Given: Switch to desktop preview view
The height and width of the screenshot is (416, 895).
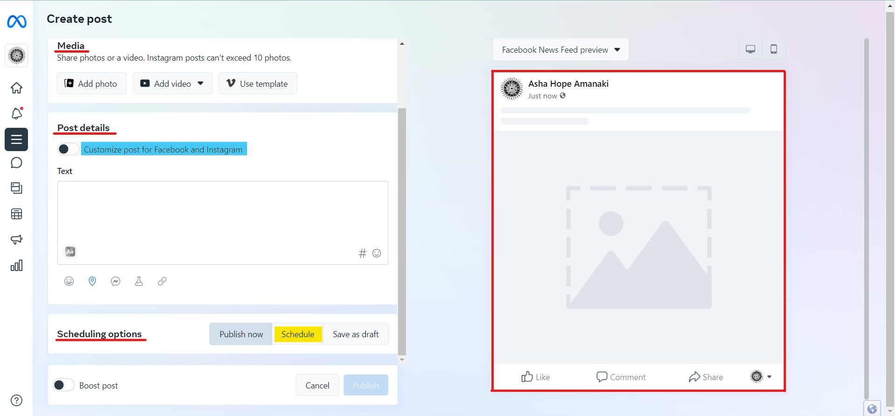Looking at the screenshot, I should click(x=750, y=49).
